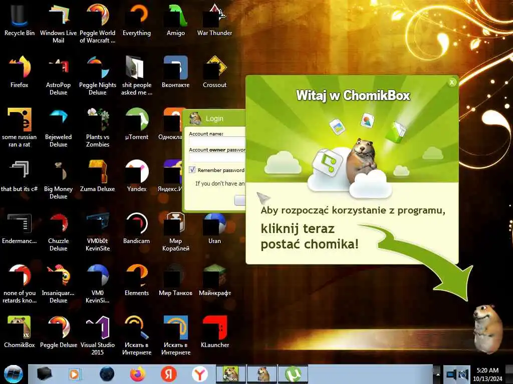Open Искать в Интернете icon beside KLauncher

(x=176, y=335)
